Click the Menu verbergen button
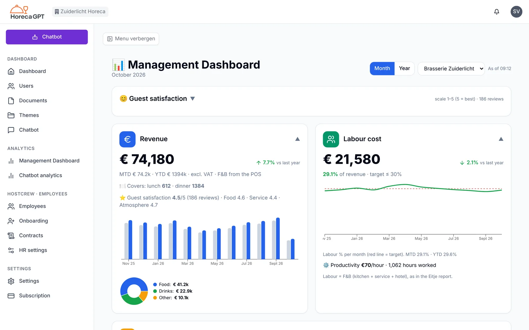Screen dimensions: 529x330 click(131, 39)
